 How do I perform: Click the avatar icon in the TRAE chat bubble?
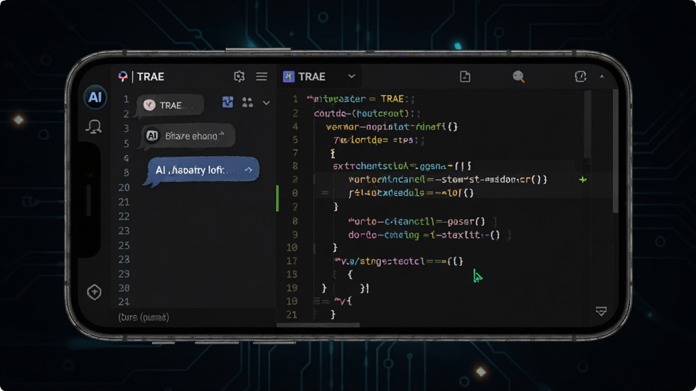tap(150, 105)
